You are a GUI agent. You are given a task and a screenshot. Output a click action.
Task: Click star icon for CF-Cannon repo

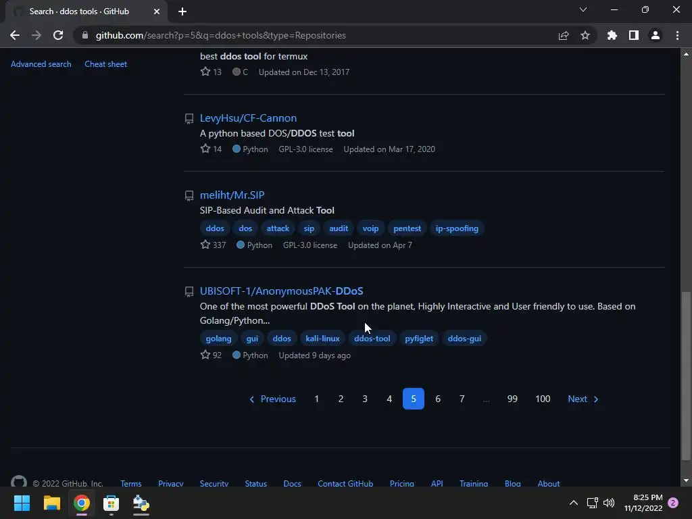[205, 149]
